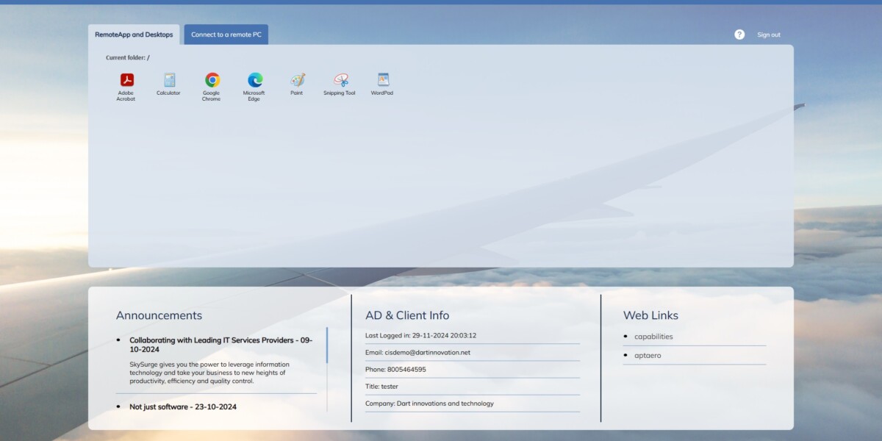Click the Company Dart innovations entry
The height and width of the screenshot is (441, 882).
point(429,403)
